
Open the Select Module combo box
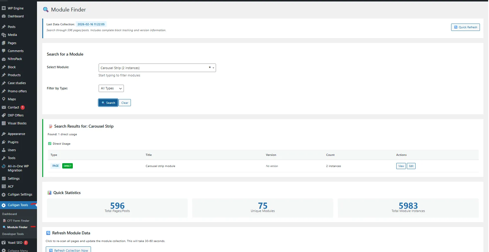(x=157, y=68)
